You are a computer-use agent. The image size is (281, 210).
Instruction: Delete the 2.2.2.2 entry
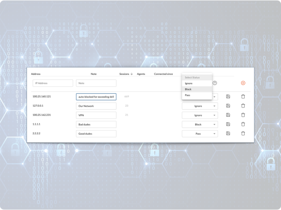click(243, 133)
